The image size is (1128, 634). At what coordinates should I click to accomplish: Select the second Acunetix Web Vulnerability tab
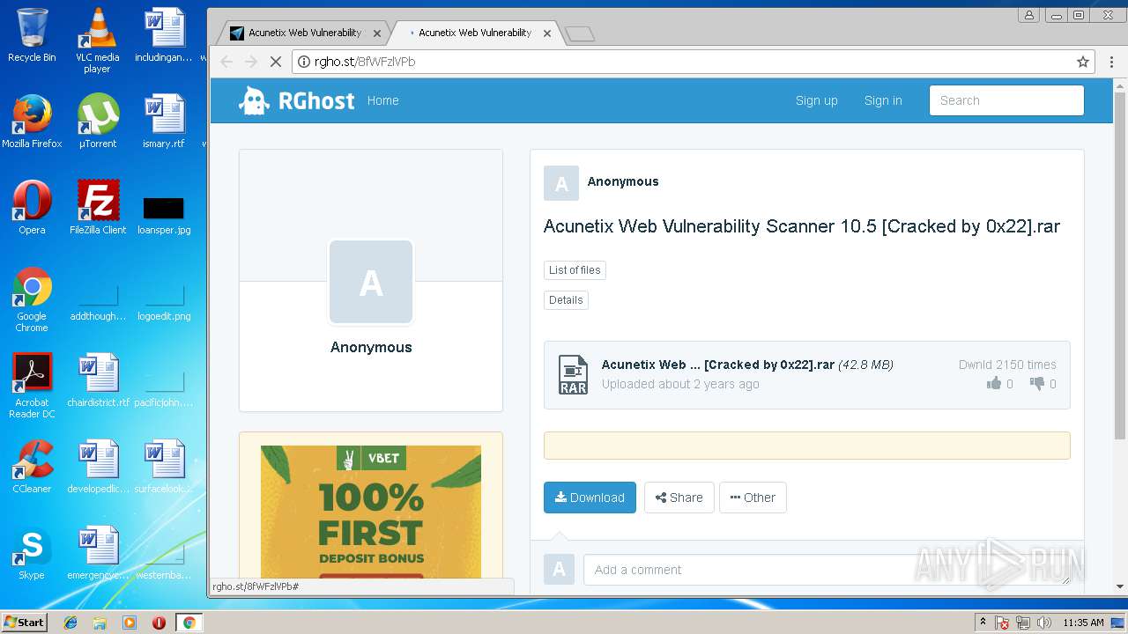click(474, 33)
